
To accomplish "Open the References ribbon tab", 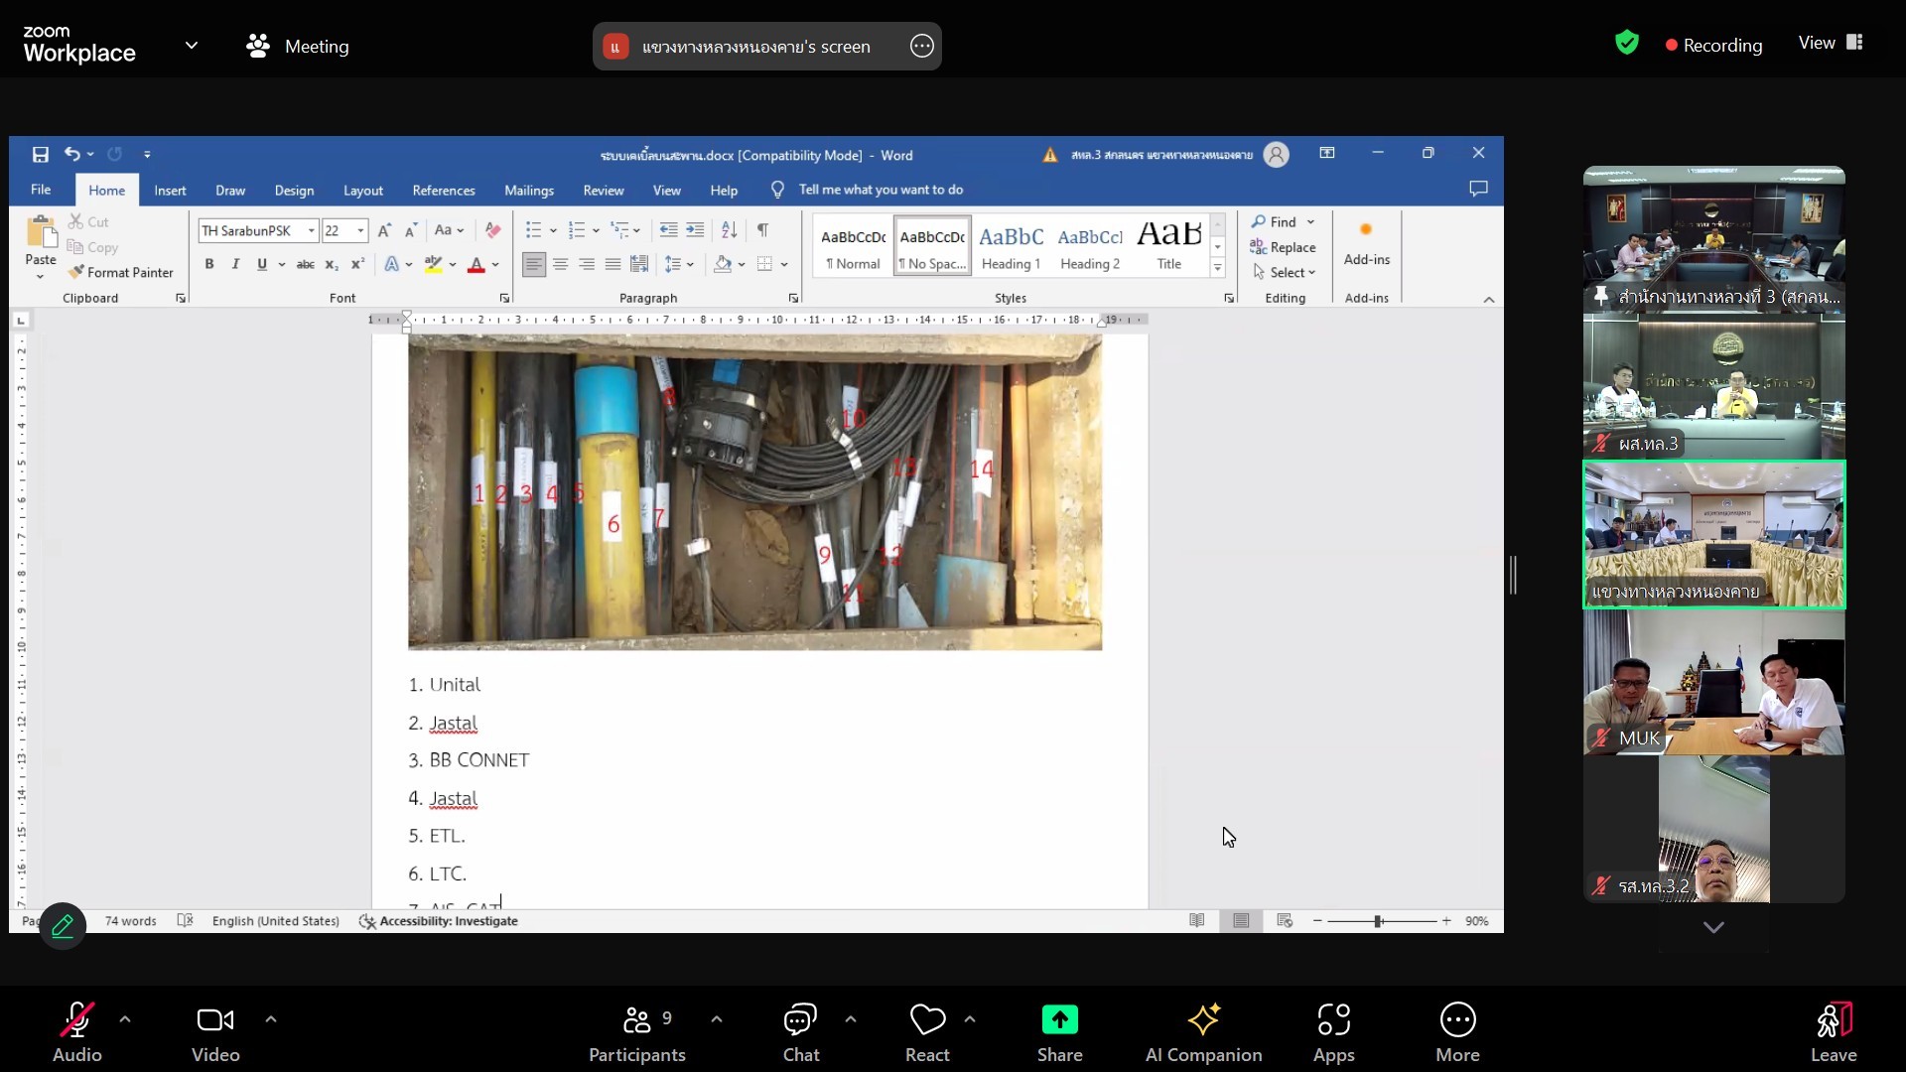I will 443,191.
